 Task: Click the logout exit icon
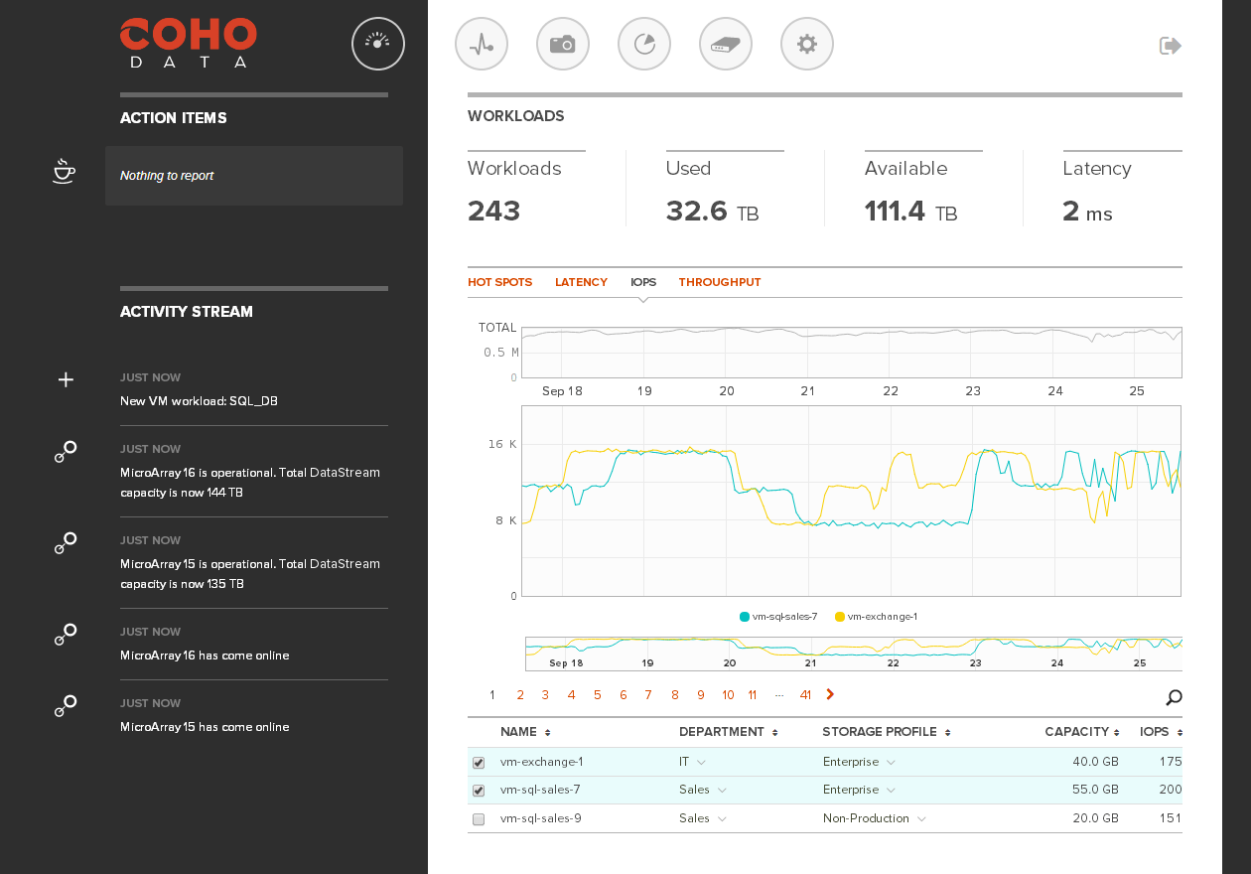pyautogui.click(x=1171, y=46)
